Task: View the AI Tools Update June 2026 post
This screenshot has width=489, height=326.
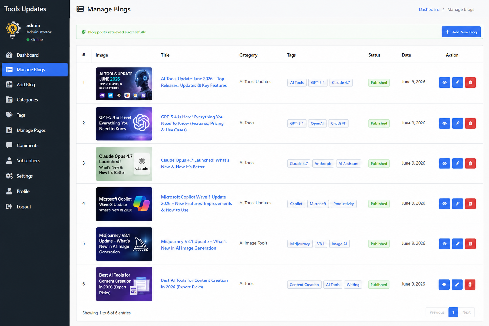Action: tap(444, 82)
